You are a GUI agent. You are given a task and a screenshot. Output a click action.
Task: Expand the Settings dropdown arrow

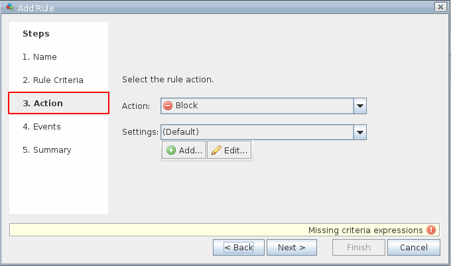tap(360, 132)
